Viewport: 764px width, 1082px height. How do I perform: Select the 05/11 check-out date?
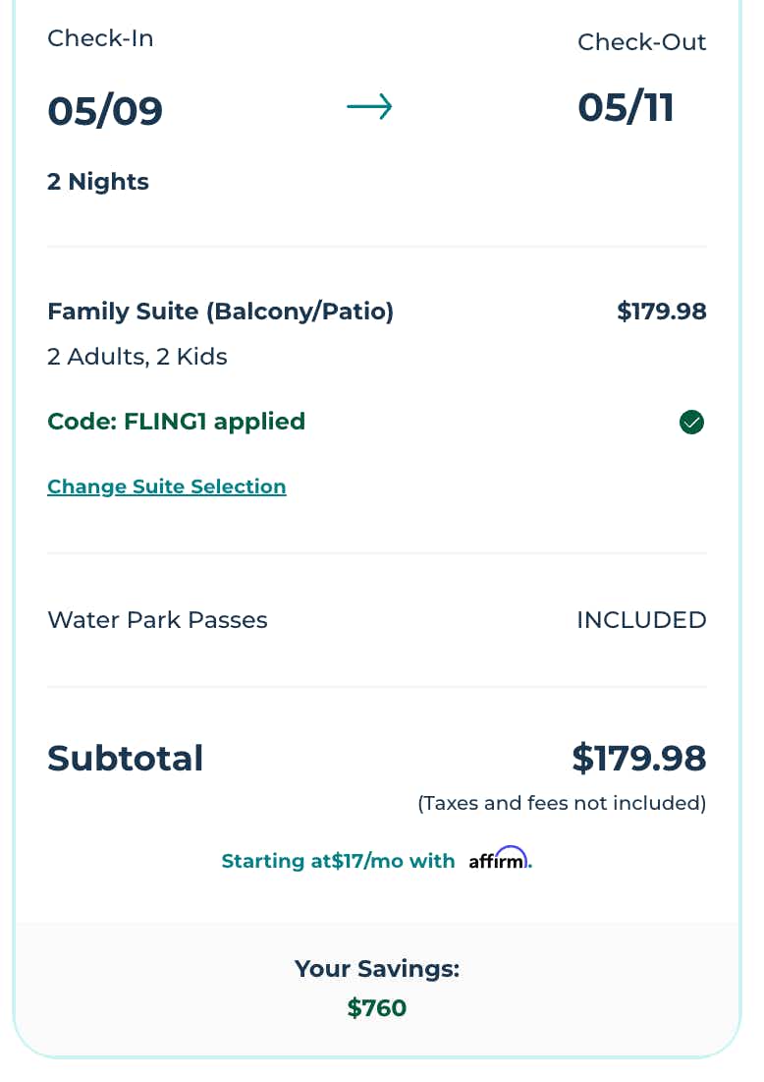pos(626,107)
